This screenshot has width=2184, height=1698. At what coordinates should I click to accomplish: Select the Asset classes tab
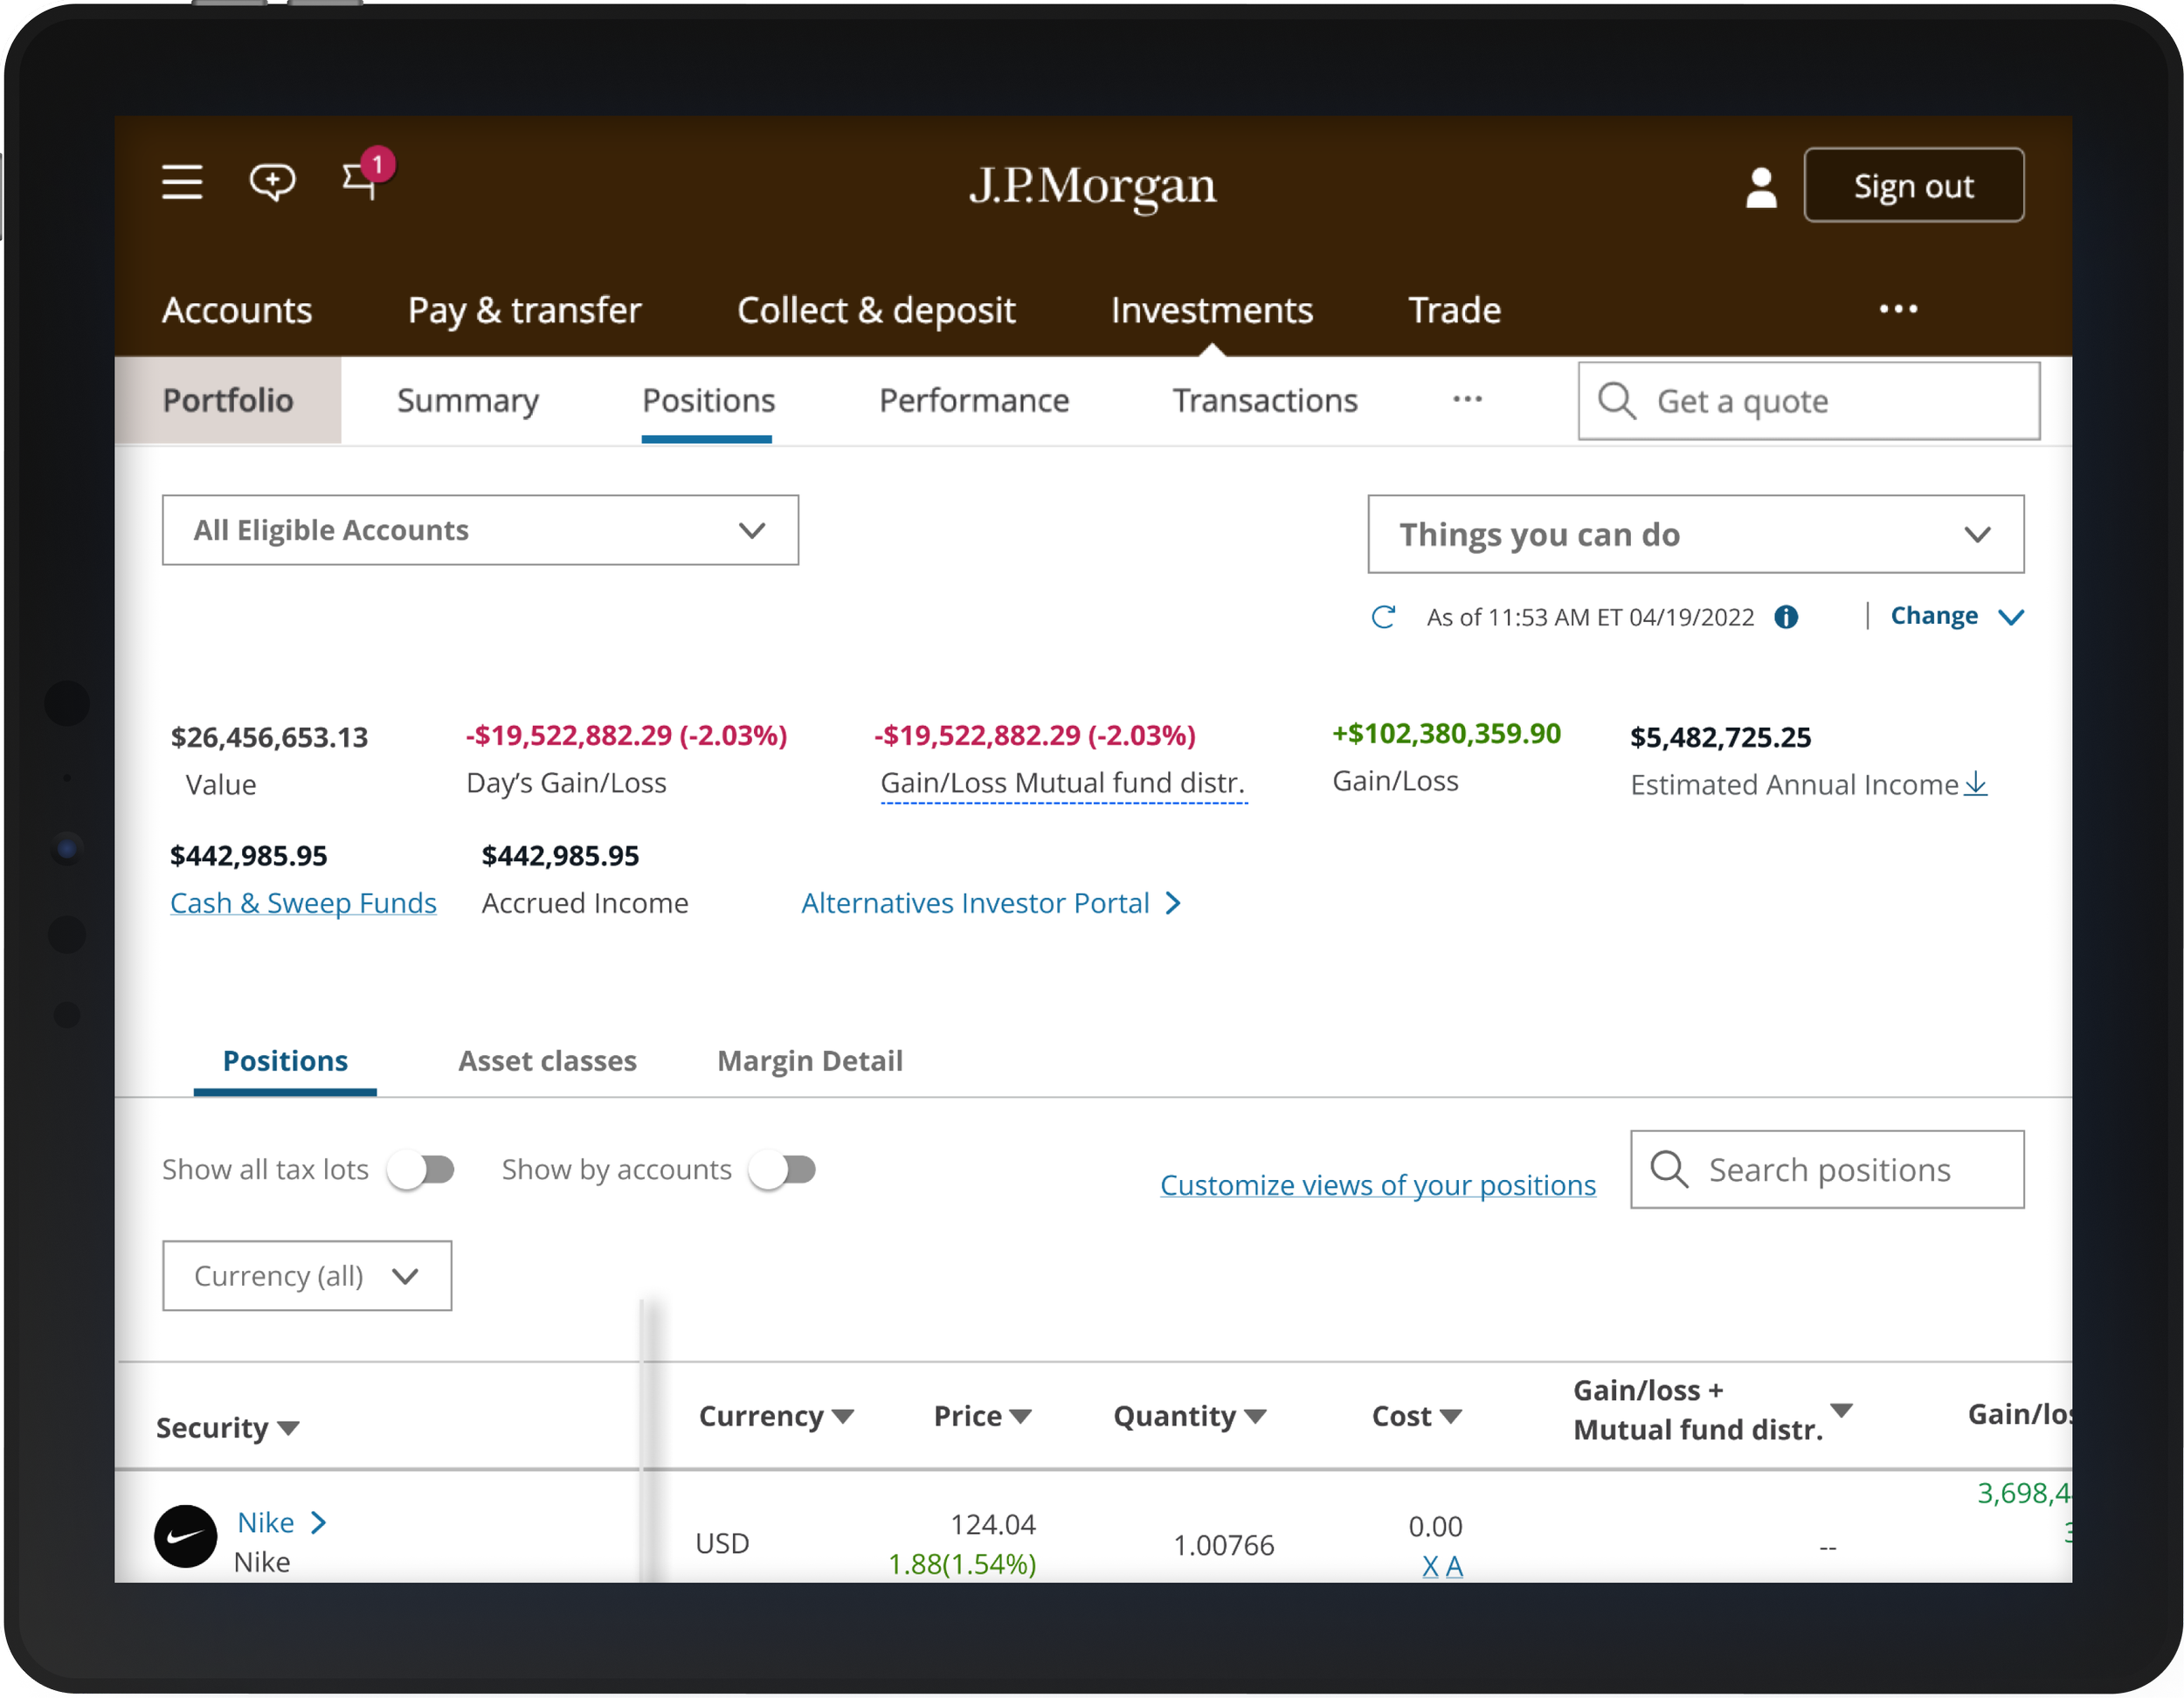[547, 1060]
